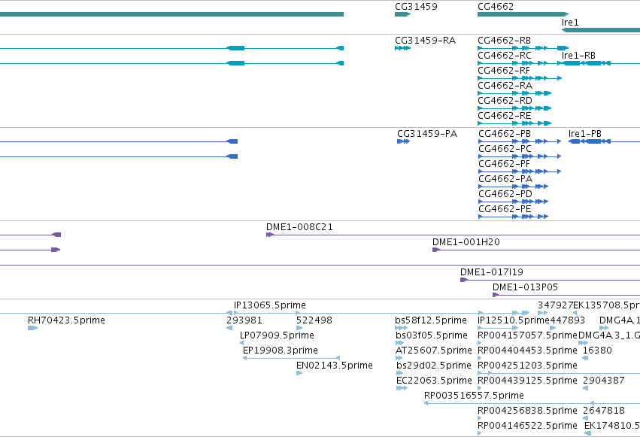
Task: Click the Ire1 gene label
Action: click(x=570, y=23)
